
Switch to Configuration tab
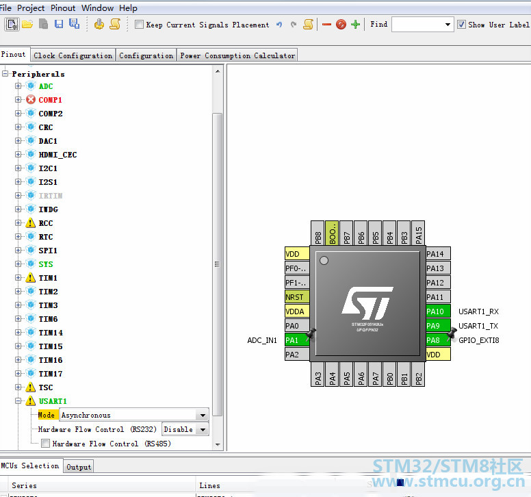click(x=146, y=55)
